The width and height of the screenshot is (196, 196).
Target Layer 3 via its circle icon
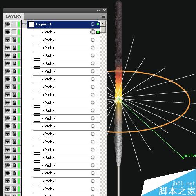click(93, 24)
